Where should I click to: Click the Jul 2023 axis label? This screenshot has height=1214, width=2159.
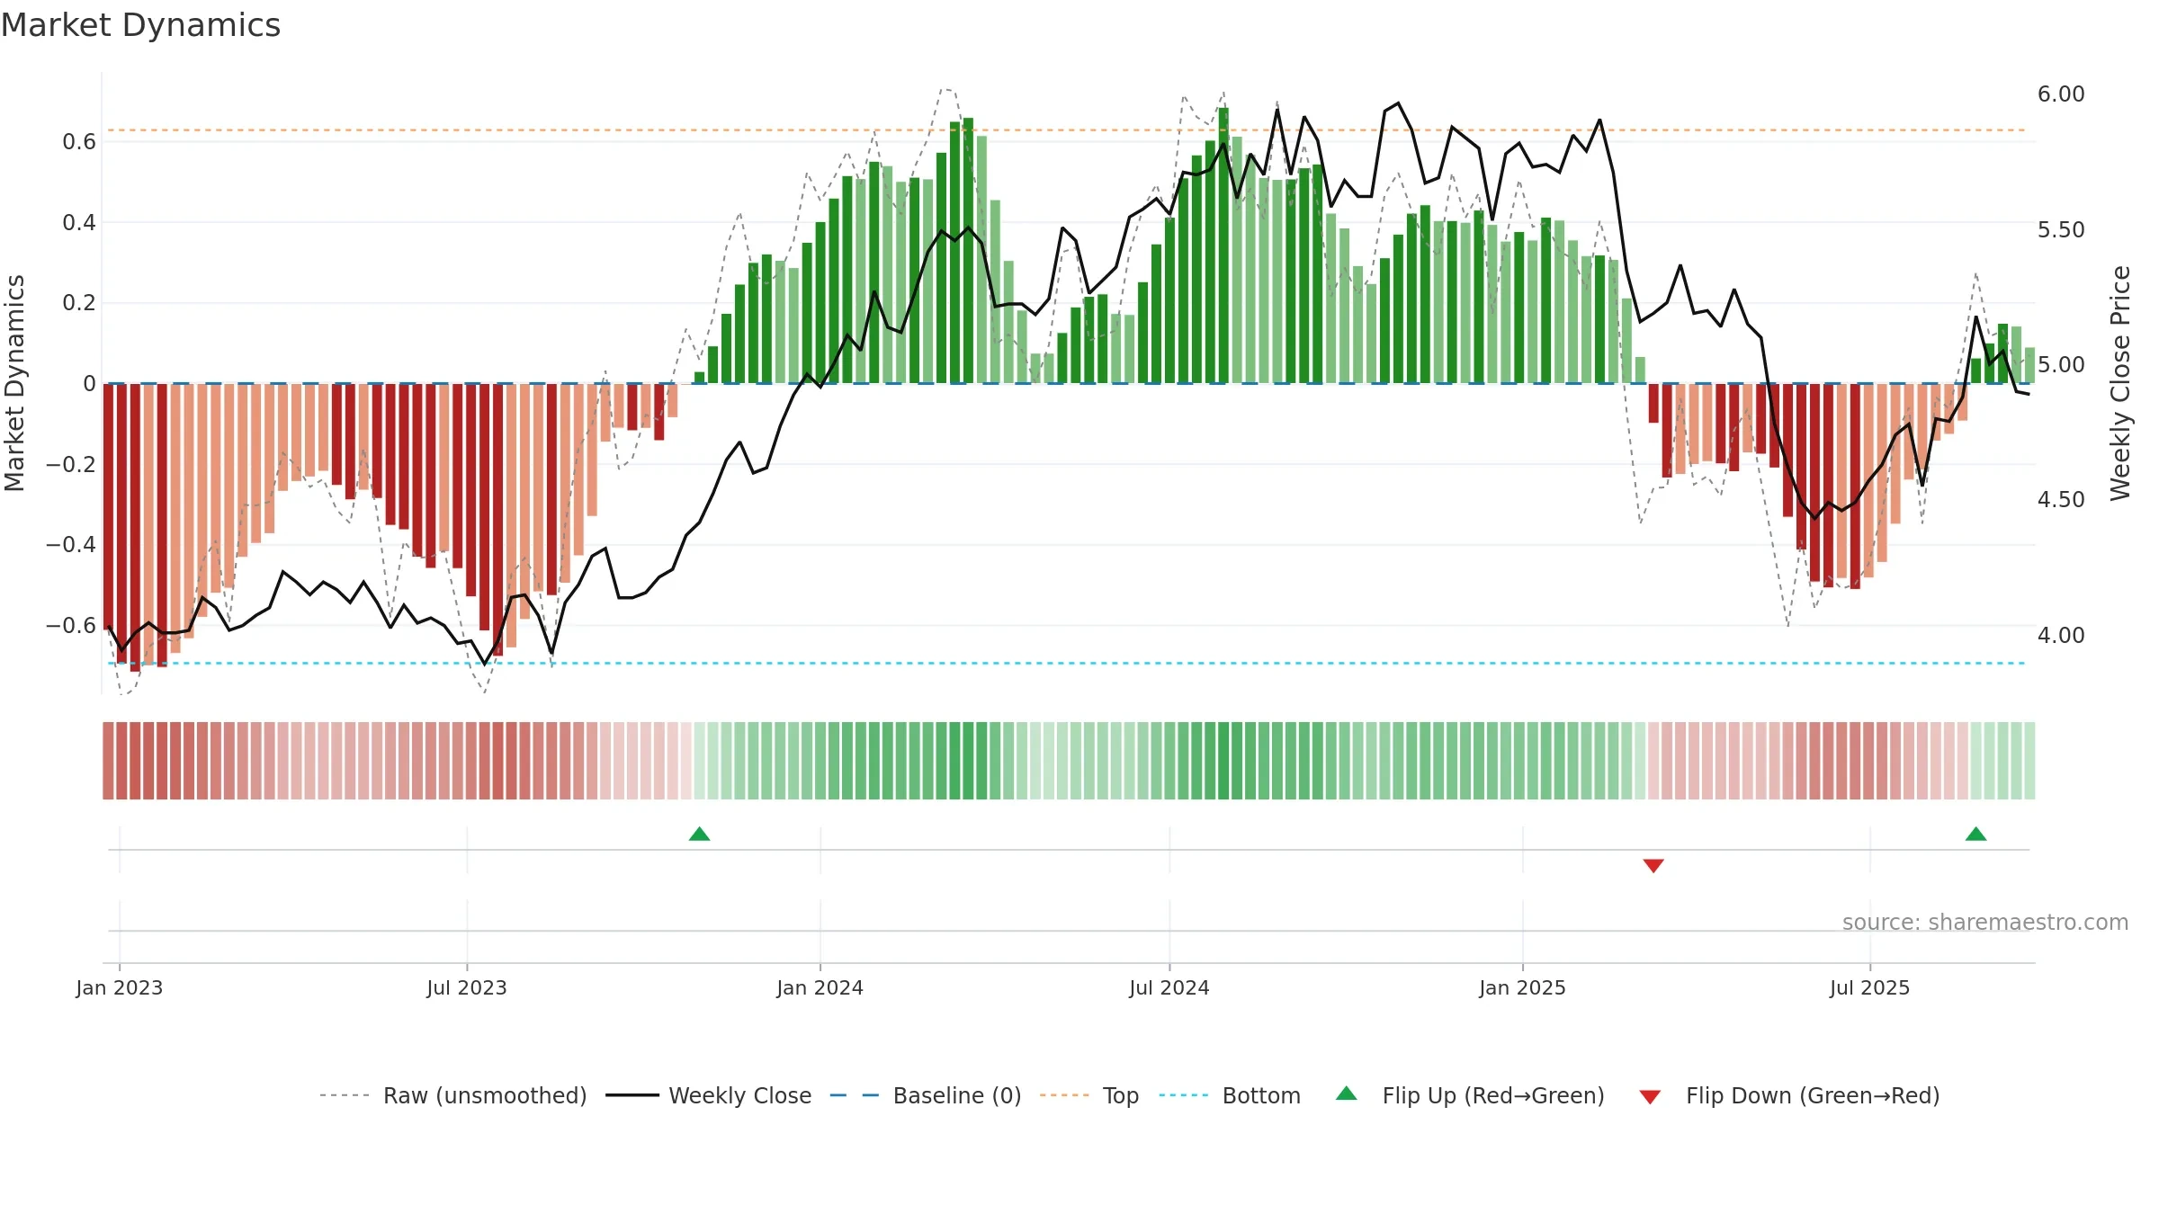click(467, 987)
